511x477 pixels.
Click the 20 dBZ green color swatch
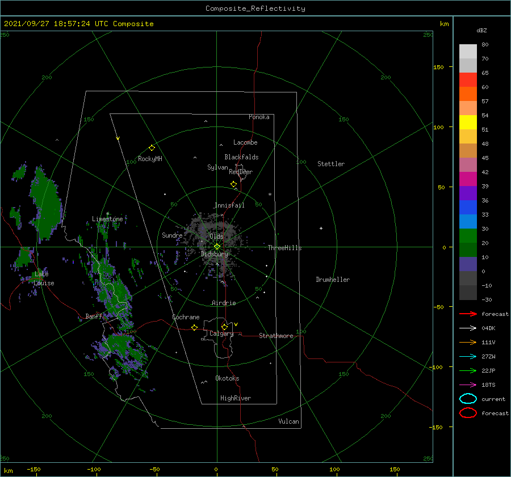pyautogui.click(x=468, y=236)
